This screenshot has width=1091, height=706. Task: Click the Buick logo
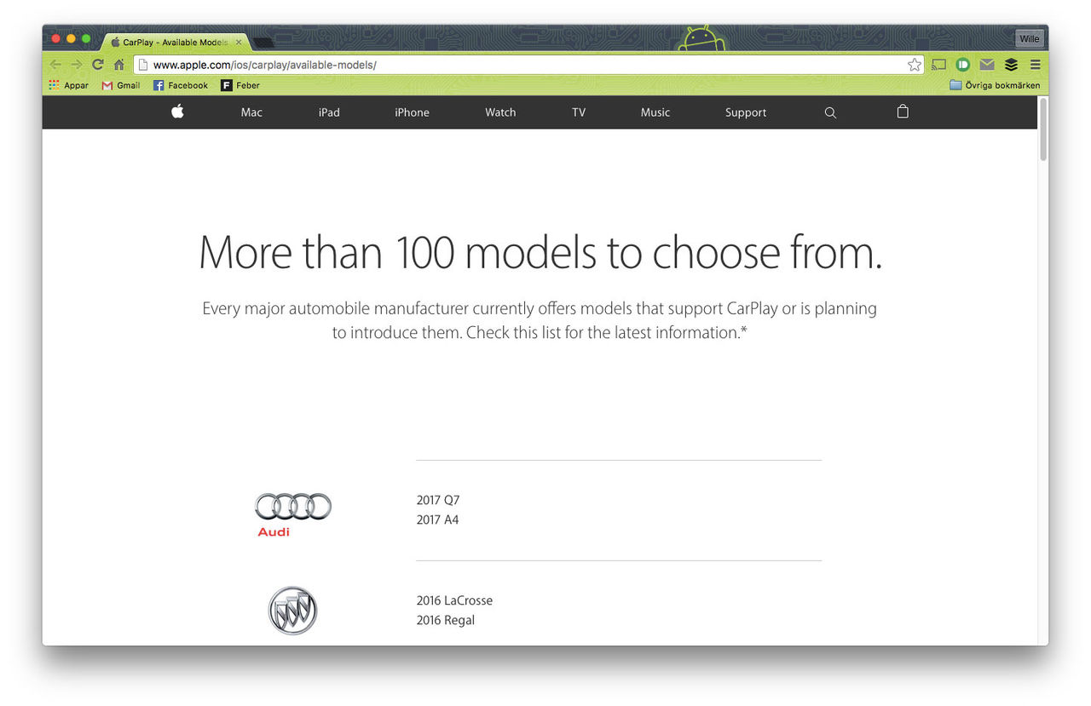point(292,610)
